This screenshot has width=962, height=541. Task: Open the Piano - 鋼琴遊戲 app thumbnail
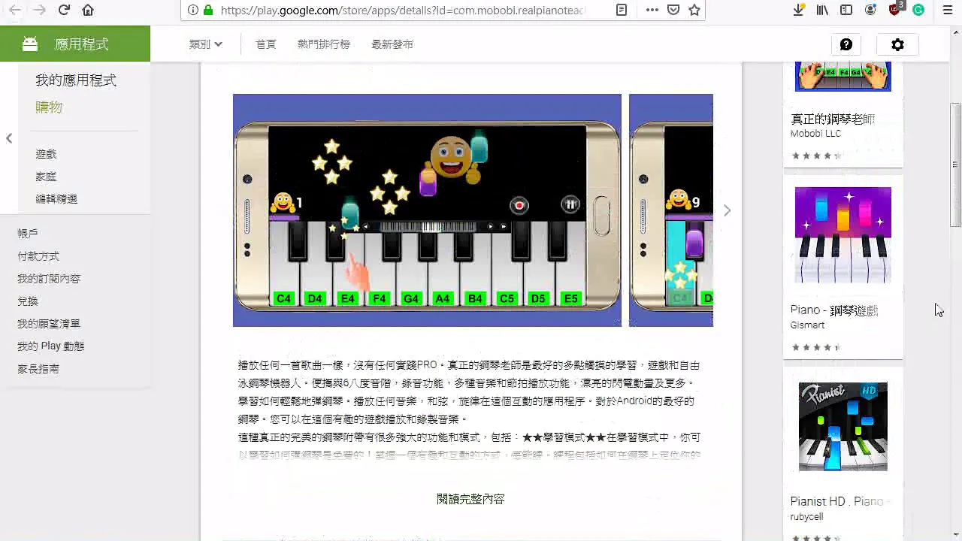[x=843, y=235]
